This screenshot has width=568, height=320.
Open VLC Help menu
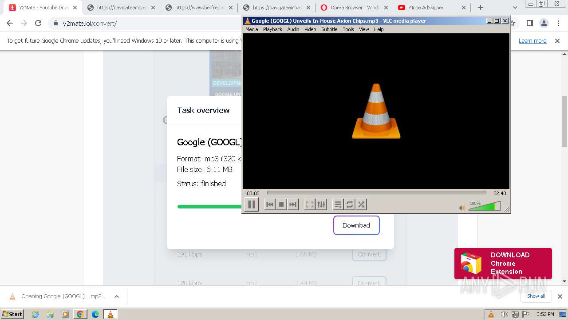pyautogui.click(x=379, y=29)
